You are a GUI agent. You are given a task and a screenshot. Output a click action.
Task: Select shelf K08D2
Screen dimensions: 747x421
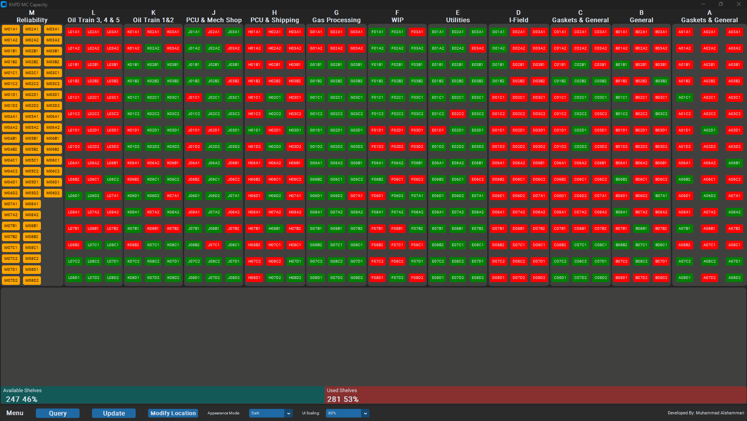coord(173,278)
